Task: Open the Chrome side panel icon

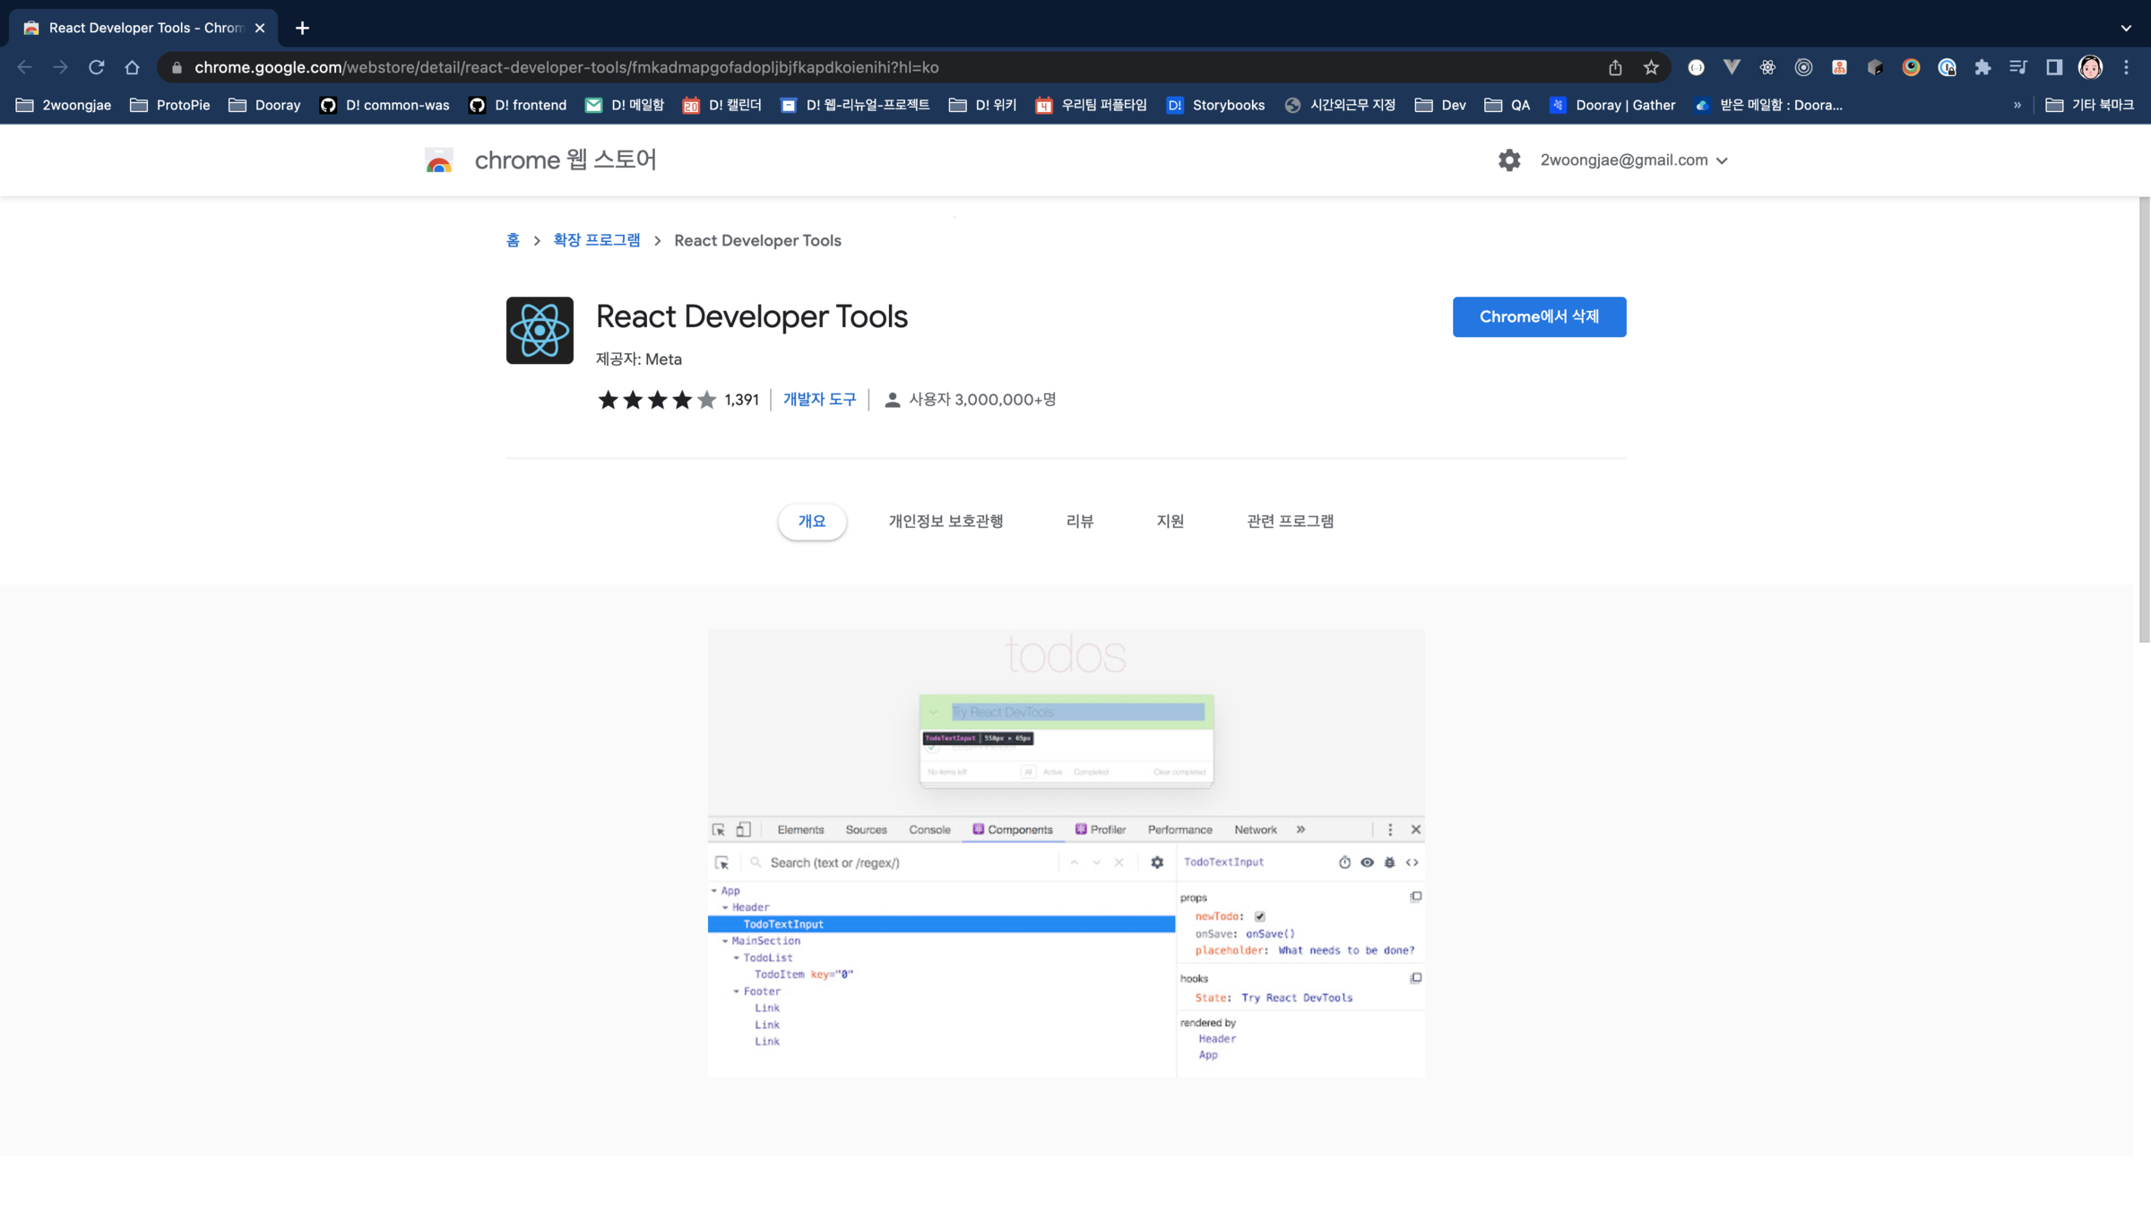Action: [2054, 67]
